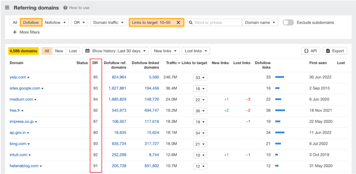Open ap.gov.in domain link

click(x=18, y=133)
